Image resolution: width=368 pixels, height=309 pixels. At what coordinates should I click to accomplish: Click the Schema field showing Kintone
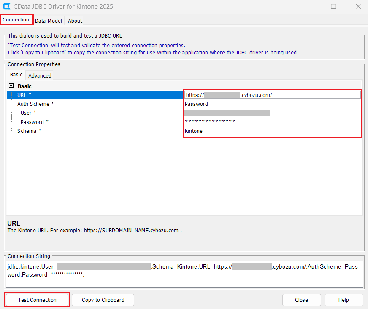(x=272, y=131)
